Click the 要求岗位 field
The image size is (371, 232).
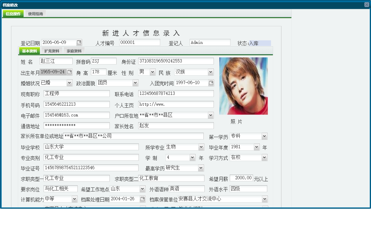click(60, 189)
